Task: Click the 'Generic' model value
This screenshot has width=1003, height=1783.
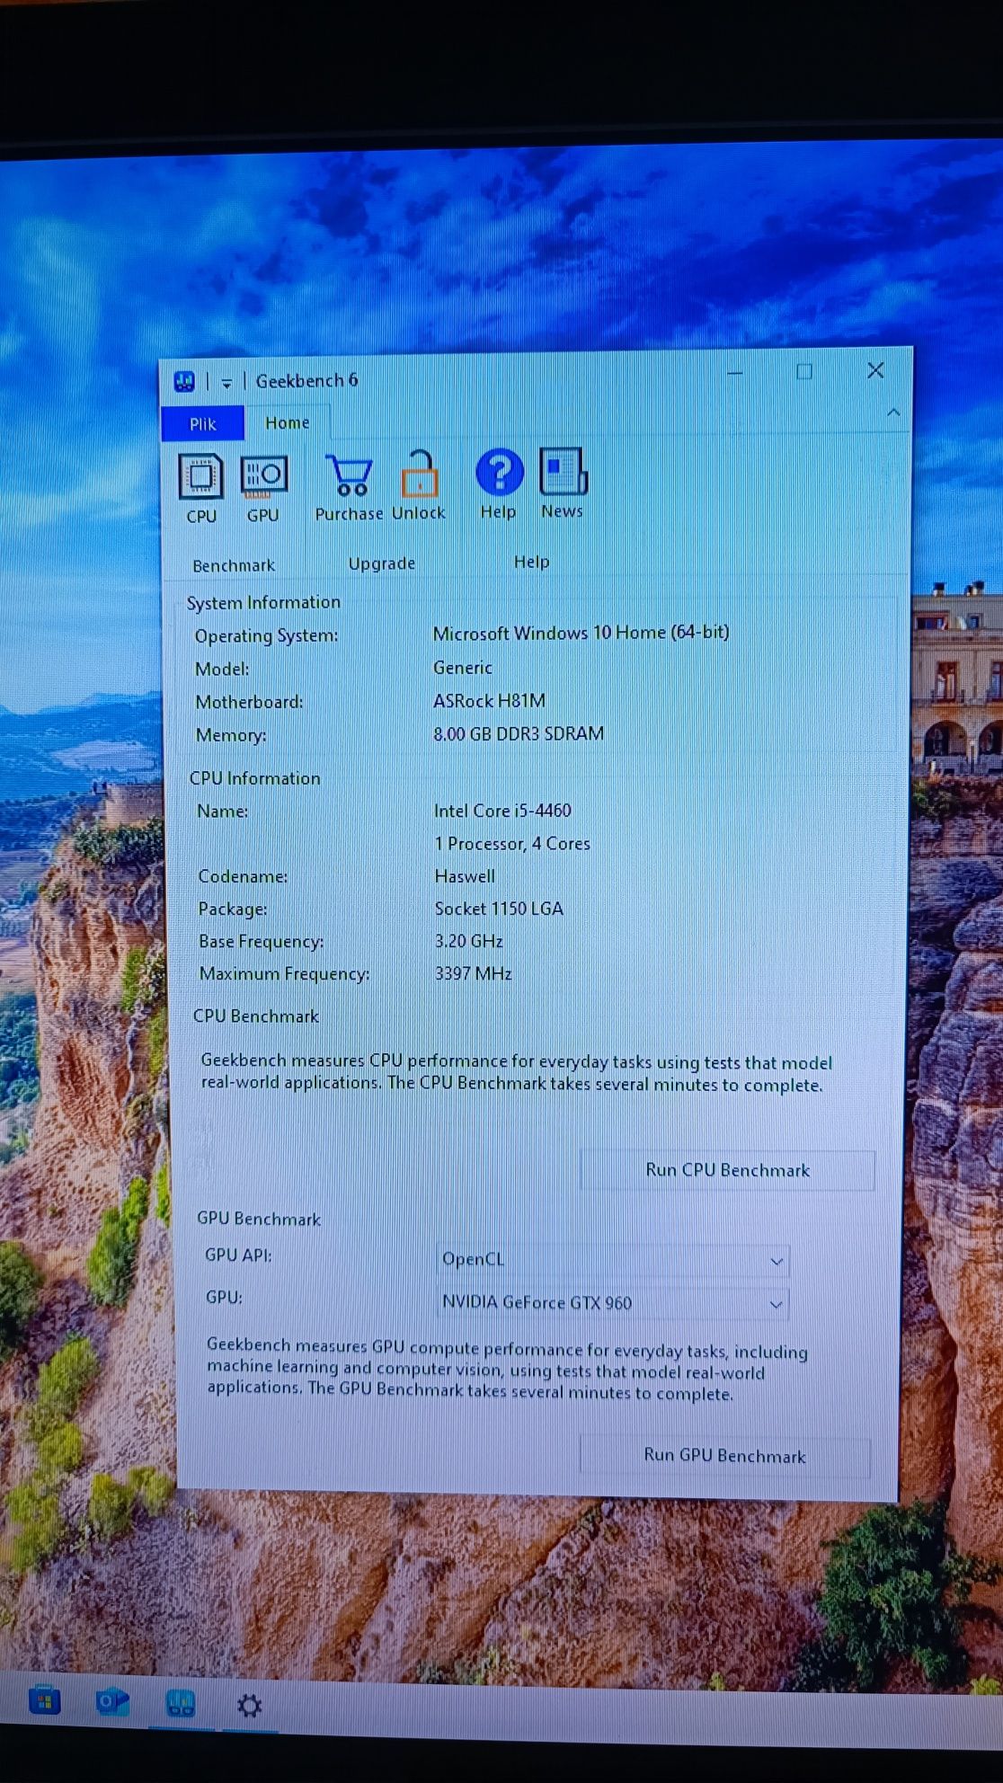Action: (x=463, y=668)
